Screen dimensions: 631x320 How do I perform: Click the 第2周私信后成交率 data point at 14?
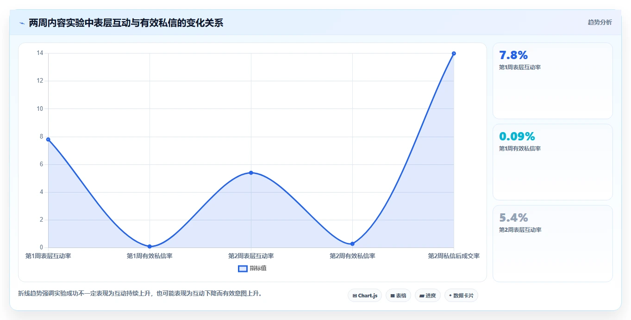[x=454, y=54]
